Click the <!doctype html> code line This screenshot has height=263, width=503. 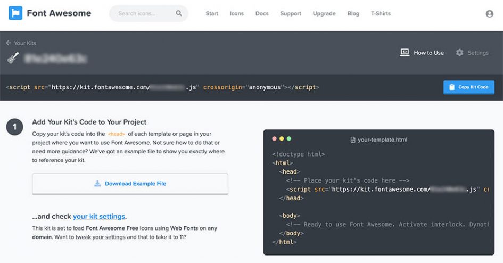[298, 154]
